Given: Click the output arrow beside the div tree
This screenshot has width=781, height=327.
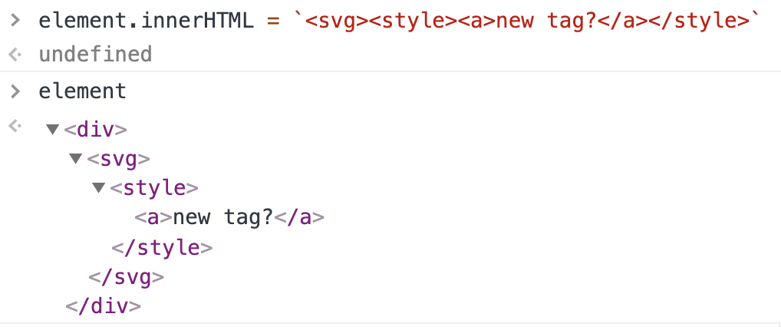Looking at the screenshot, I should [14, 125].
